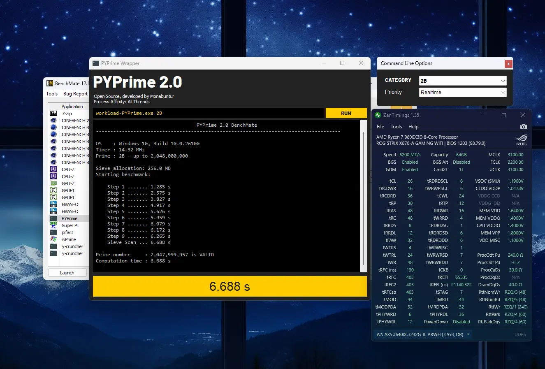This screenshot has height=369, width=545.
Task: Click the AMD Ryzen 7 9800X3D processor text
Action: point(417,137)
